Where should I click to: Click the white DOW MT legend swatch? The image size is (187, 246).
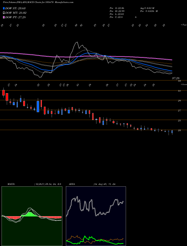point(4,13)
